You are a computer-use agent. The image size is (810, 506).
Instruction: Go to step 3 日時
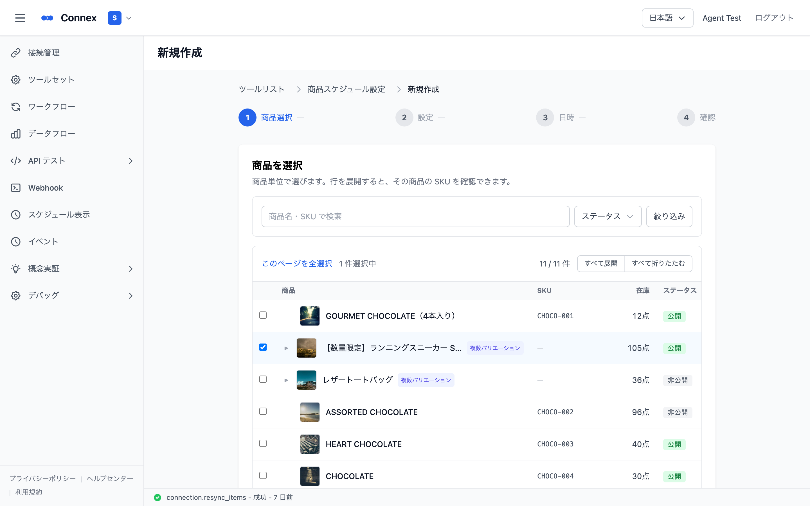[555, 118]
